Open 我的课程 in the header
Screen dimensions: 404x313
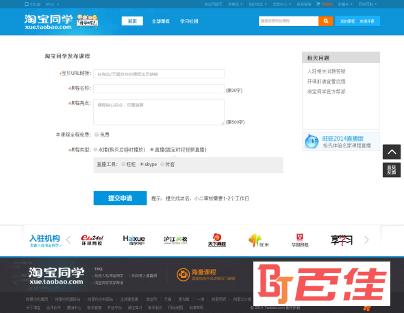347,21
